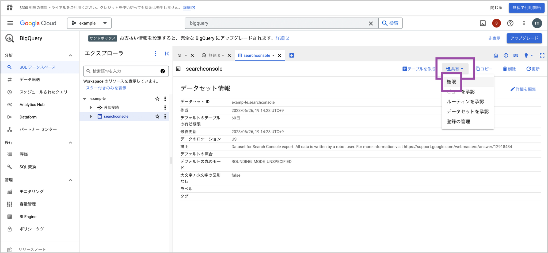Collapse the 移行 section
The width and height of the screenshot is (548, 253).
(x=70, y=143)
